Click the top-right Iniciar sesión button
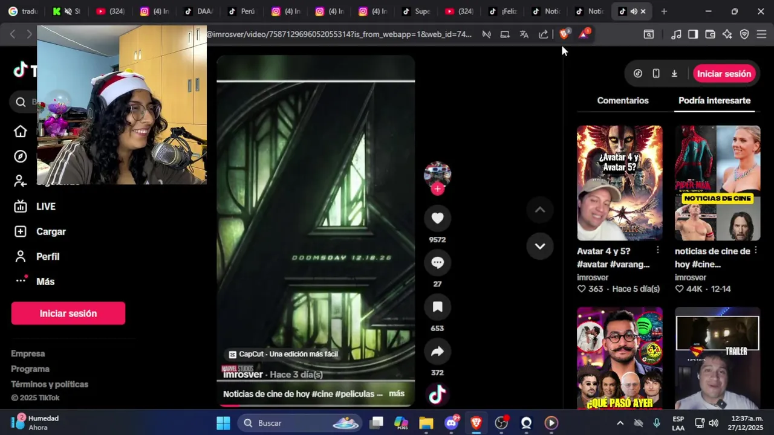Viewport: 774px width, 435px height. (x=724, y=74)
